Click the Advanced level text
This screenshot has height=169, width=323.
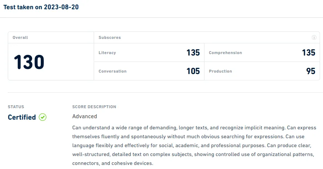point(84,116)
